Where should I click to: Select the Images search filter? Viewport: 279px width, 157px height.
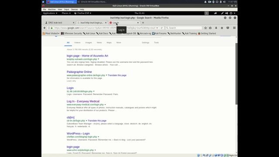(88, 43)
